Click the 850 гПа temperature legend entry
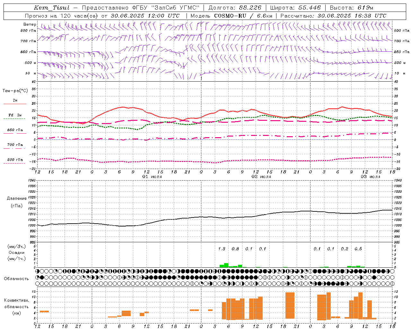 click(15, 130)
